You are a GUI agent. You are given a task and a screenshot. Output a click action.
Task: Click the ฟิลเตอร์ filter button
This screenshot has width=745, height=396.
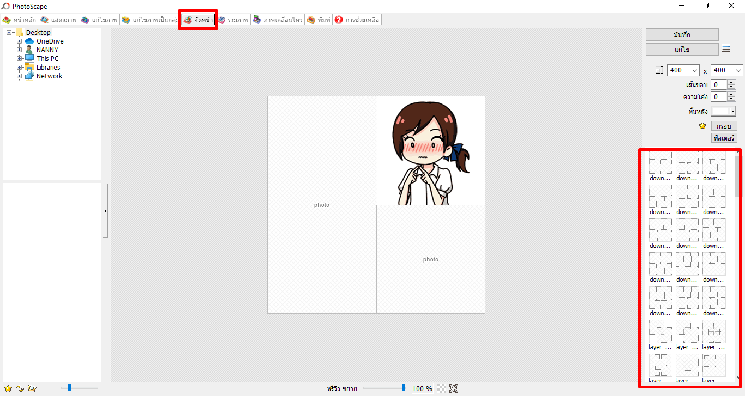[x=724, y=138]
